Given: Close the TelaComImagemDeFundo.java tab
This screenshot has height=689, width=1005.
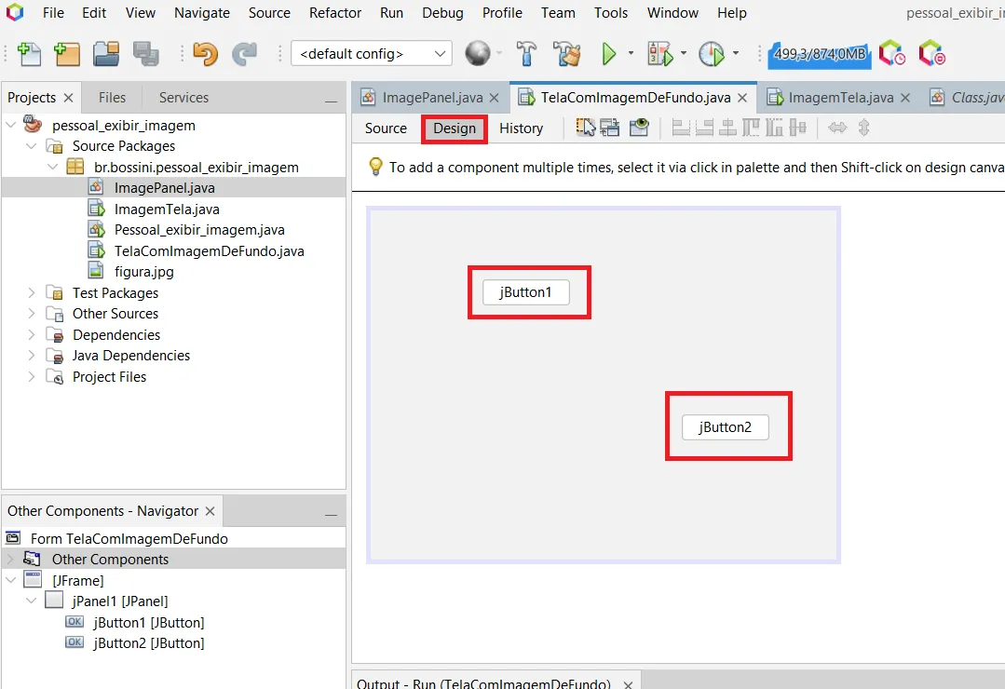Looking at the screenshot, I should tap(742, 98).
